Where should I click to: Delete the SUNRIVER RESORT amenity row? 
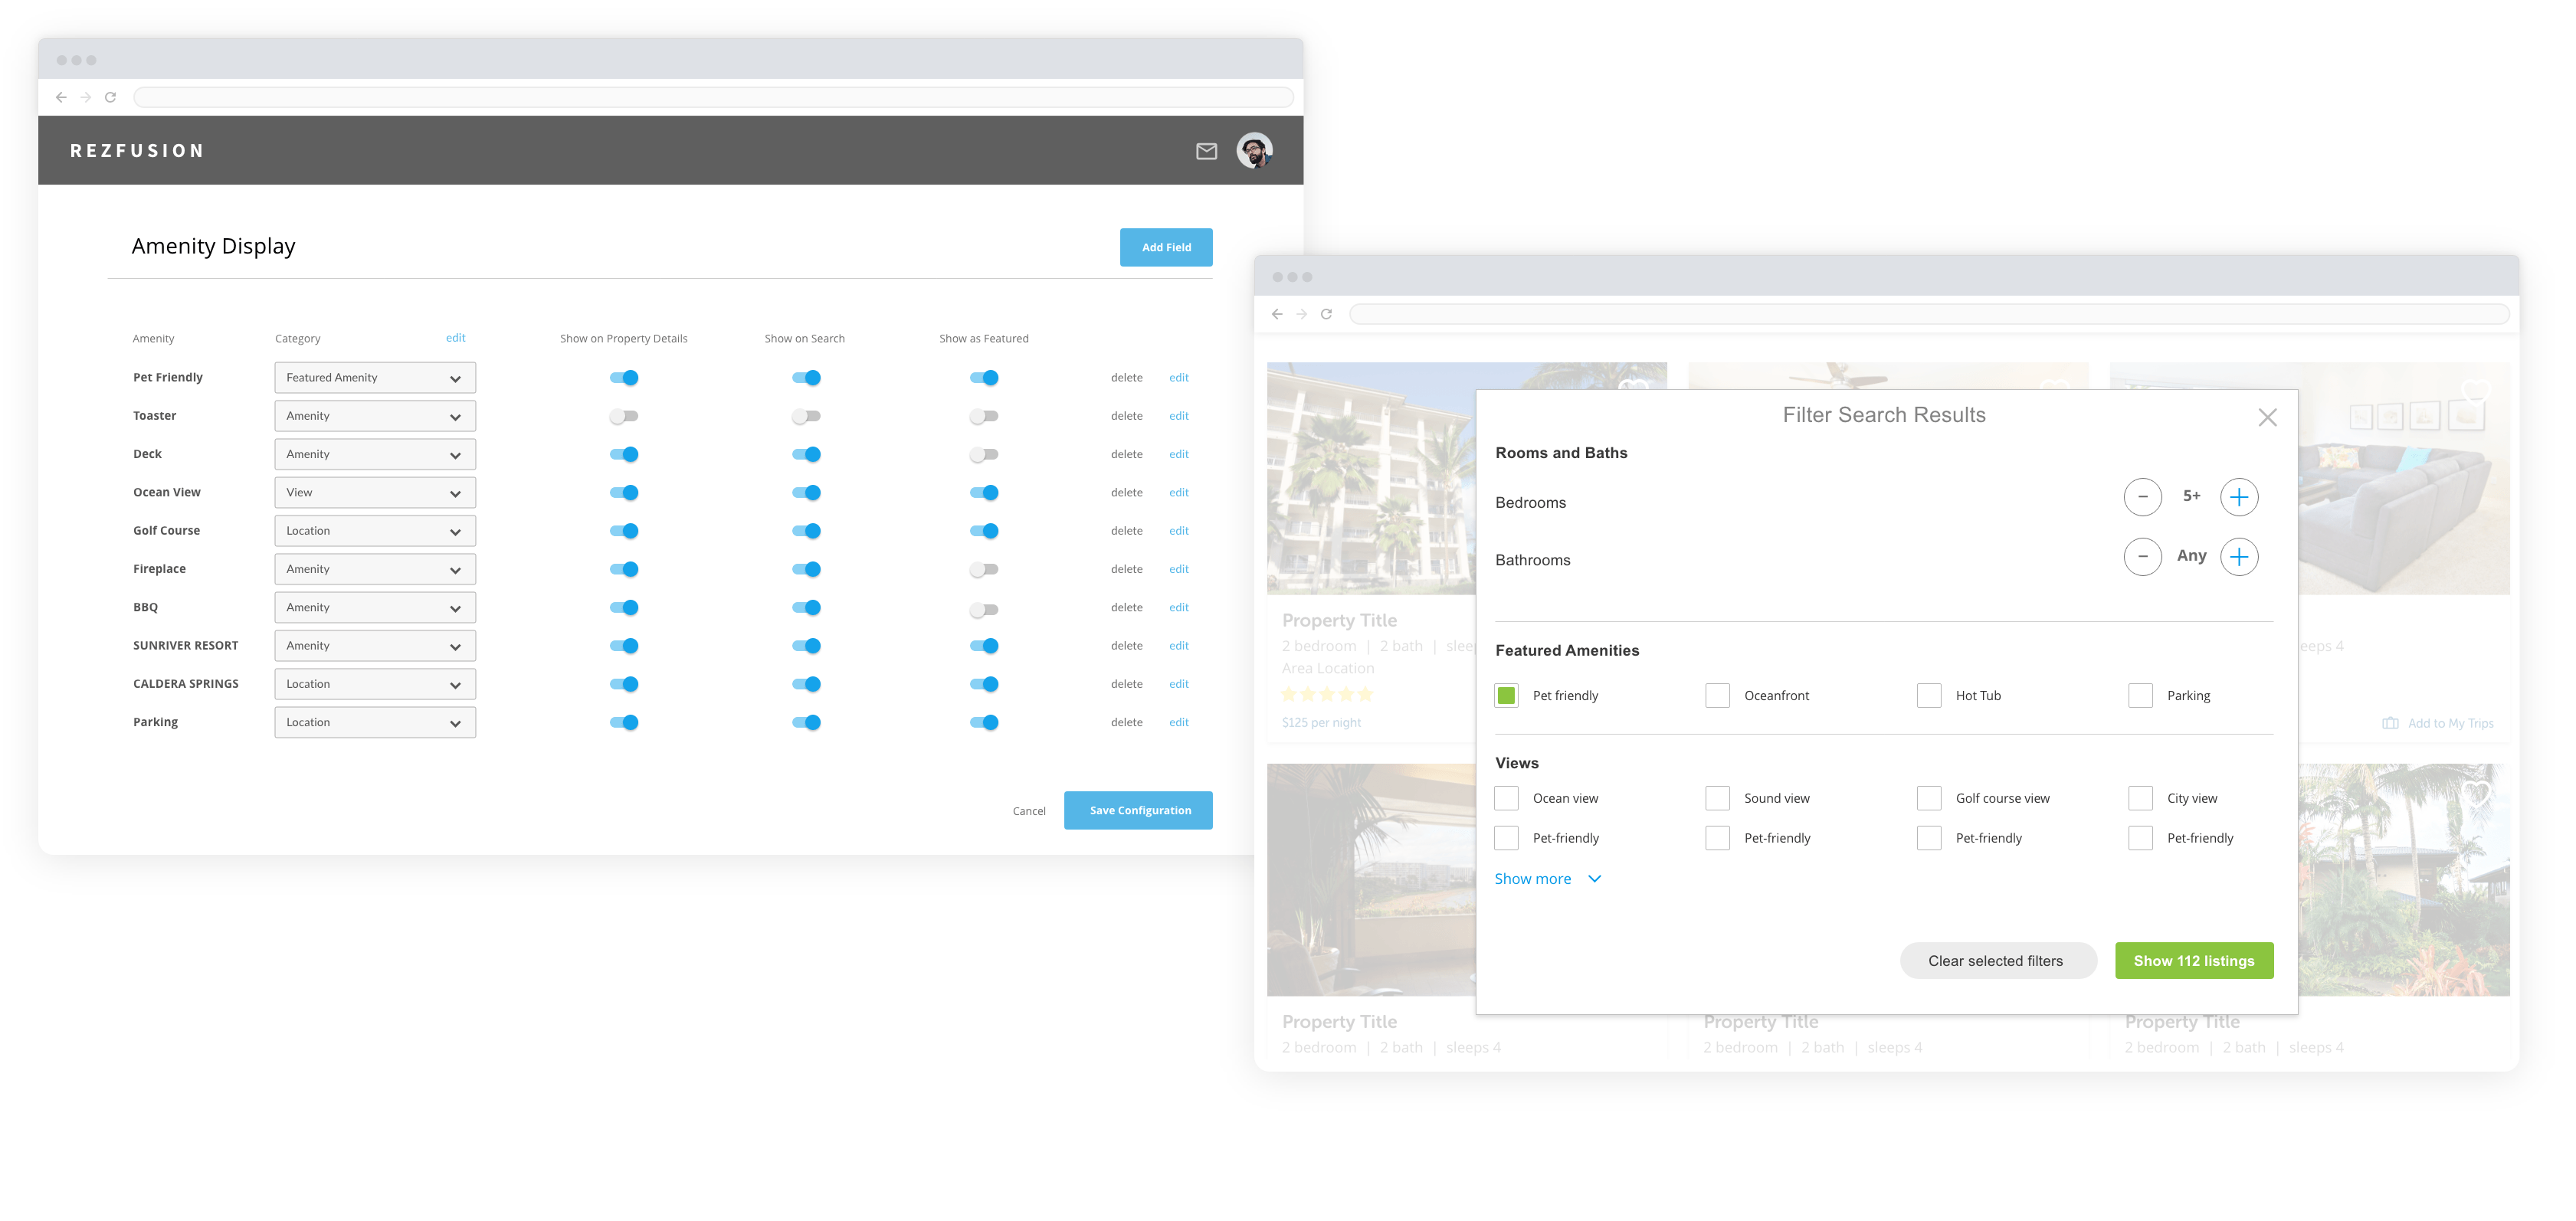[1126, 646]
